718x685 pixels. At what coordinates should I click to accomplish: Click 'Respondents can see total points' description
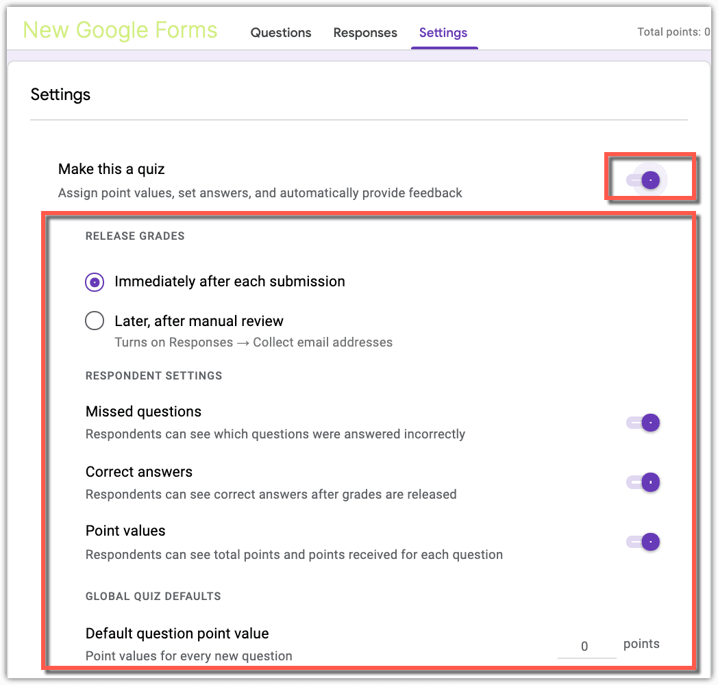[294, 554]
